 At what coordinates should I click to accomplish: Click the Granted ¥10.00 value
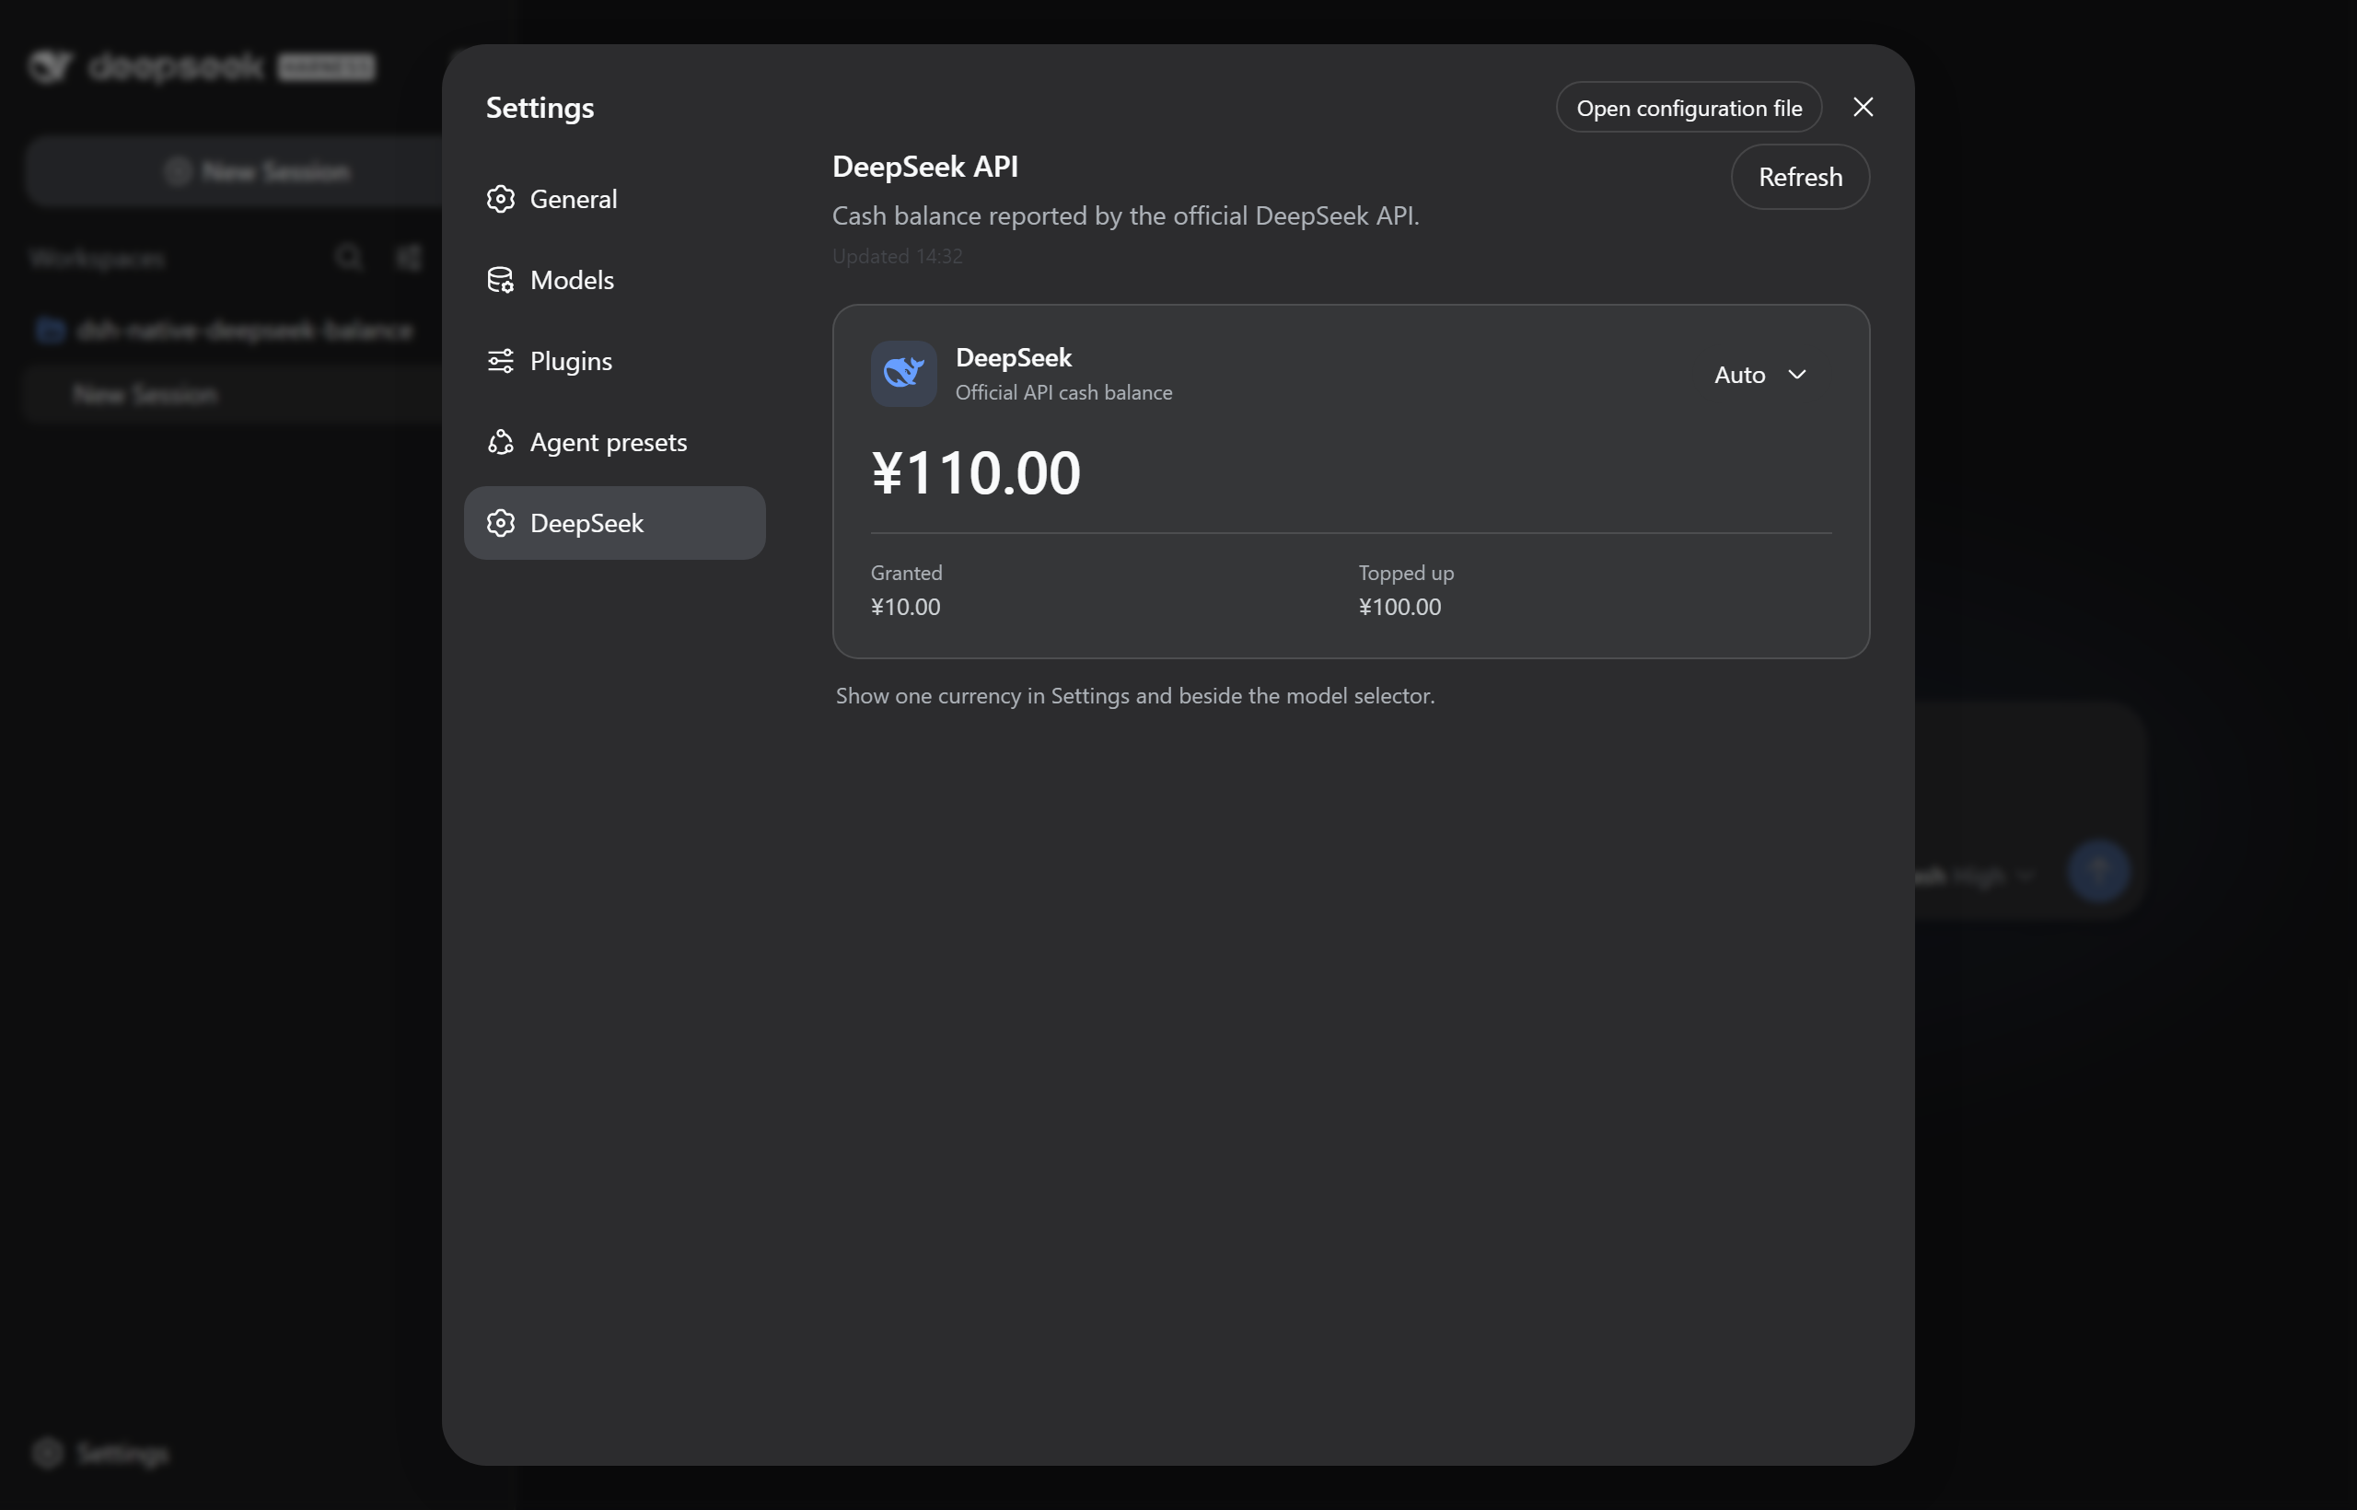point(905,607)
